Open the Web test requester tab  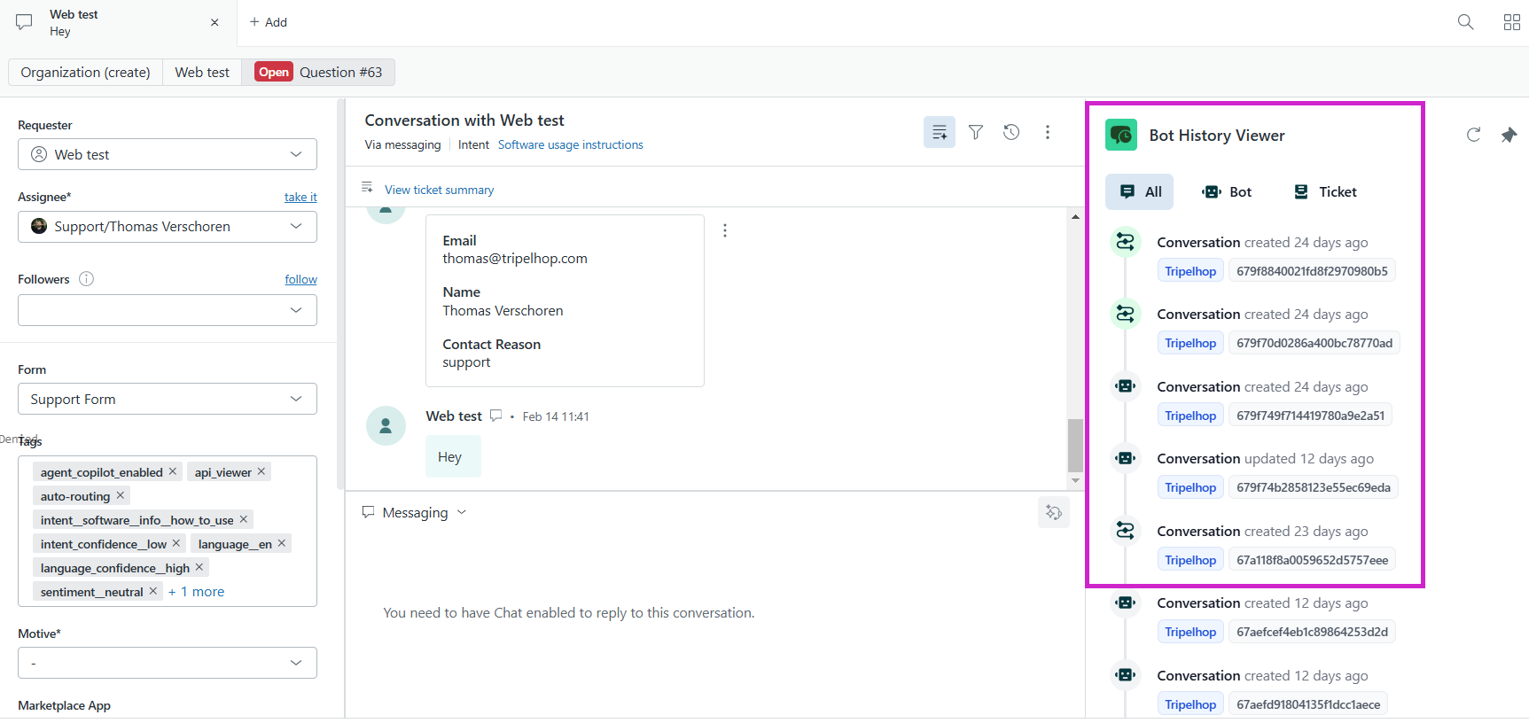click(x=202, y=73)
